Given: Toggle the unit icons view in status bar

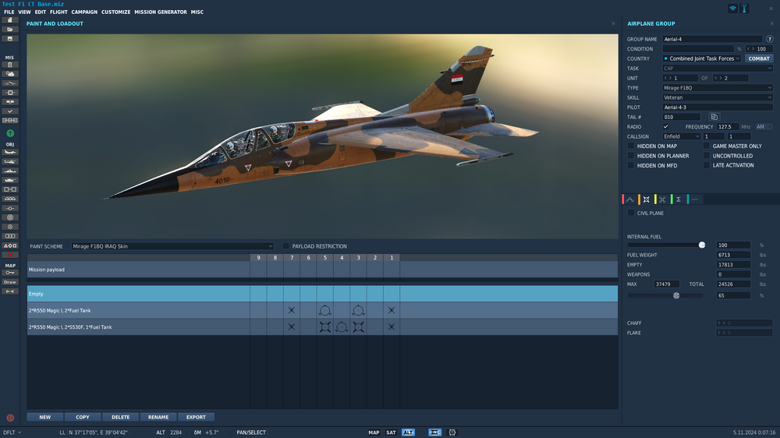Looking at the screenshot, I should 434,433.
